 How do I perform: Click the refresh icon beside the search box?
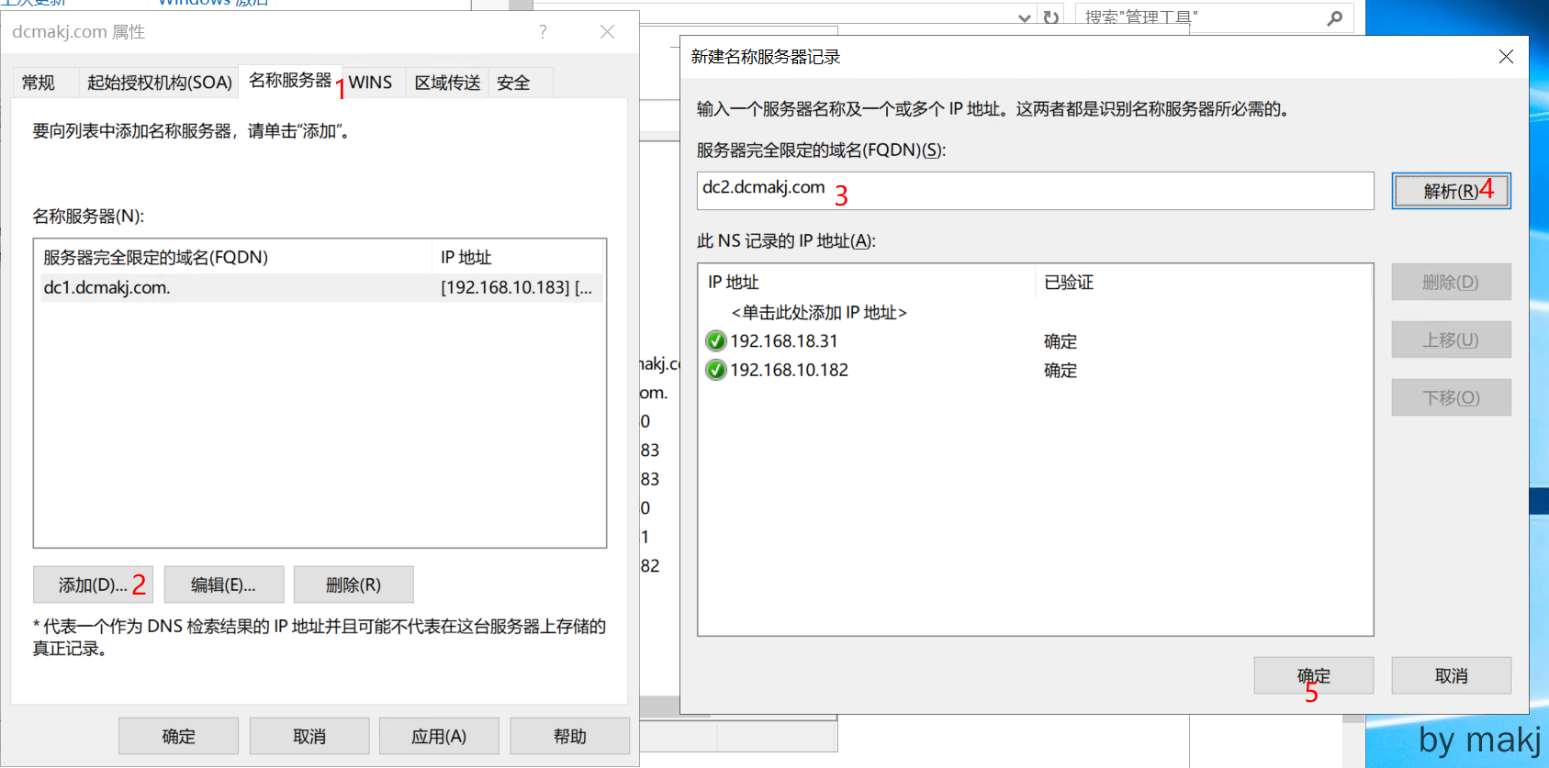[1051, 17]
